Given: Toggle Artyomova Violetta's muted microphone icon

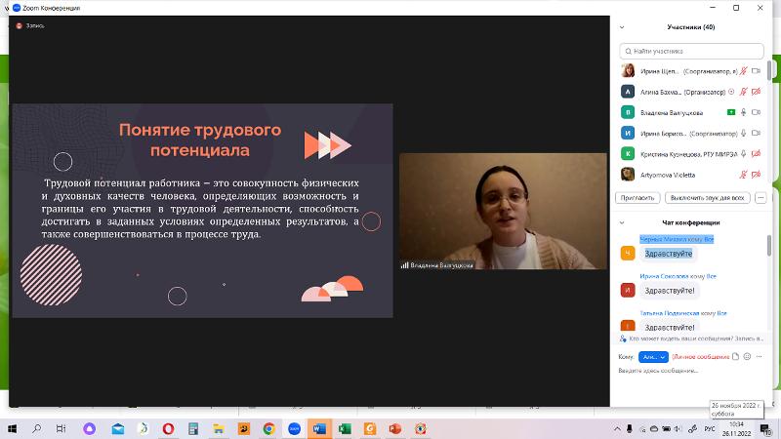Looking at the screenshot, I should (x=743, y=175).
